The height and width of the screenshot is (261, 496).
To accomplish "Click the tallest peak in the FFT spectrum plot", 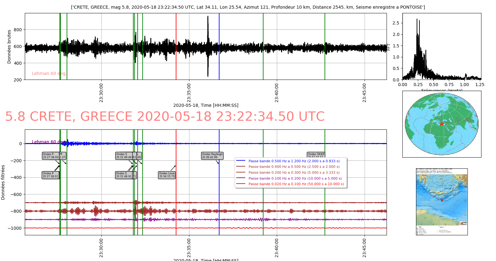I will (417, 19).
